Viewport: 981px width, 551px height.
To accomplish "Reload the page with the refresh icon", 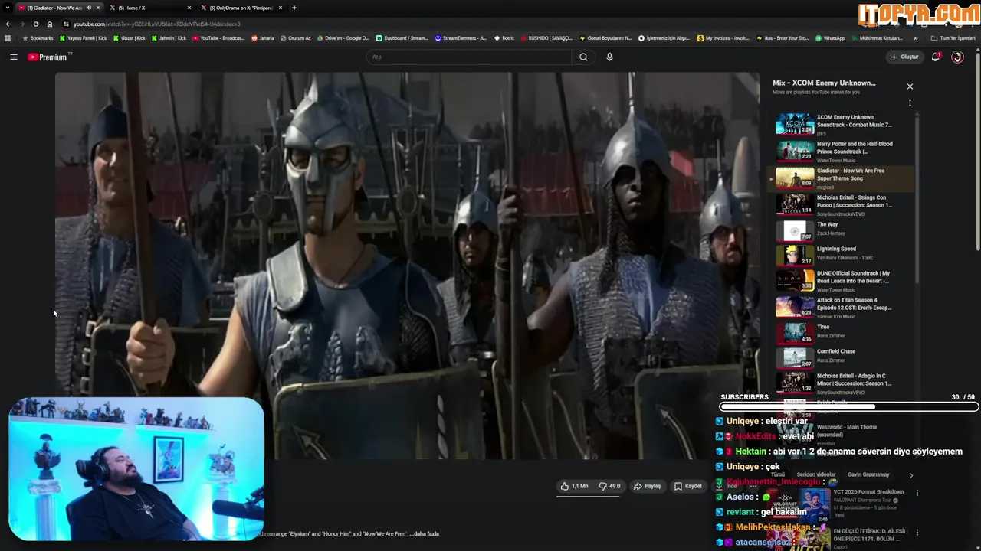I will pyautogui.click(x=35, y=24).
